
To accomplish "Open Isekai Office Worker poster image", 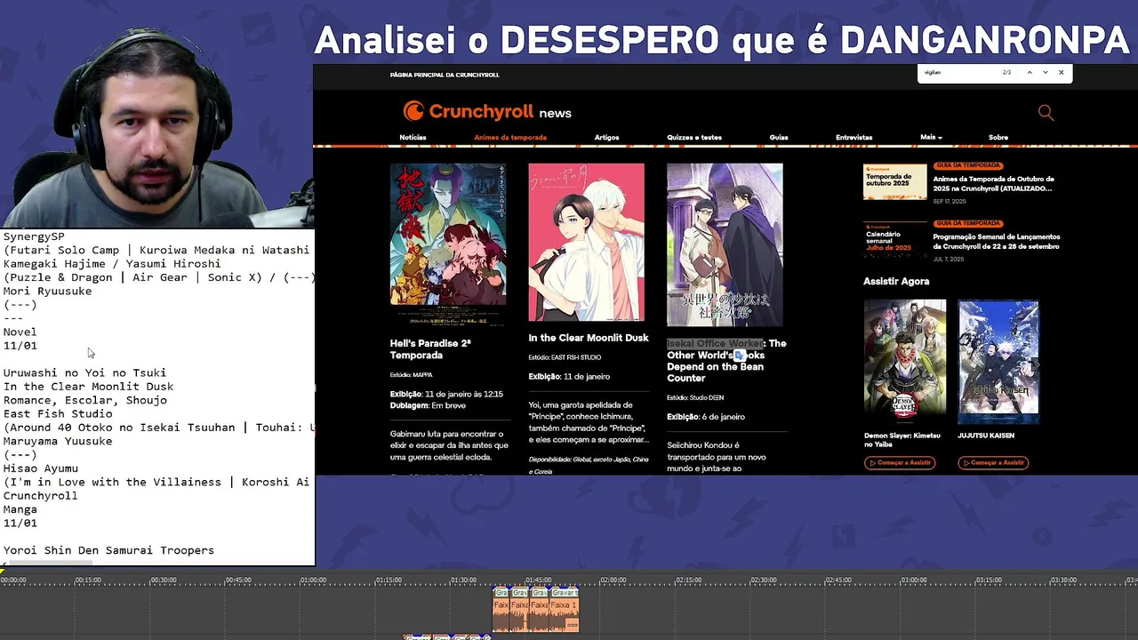I will 725,245.
